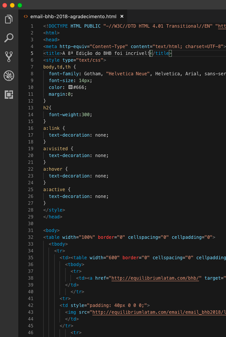Maximize the window with the green button
Viewport: 226px width, 337px height.
20,5
